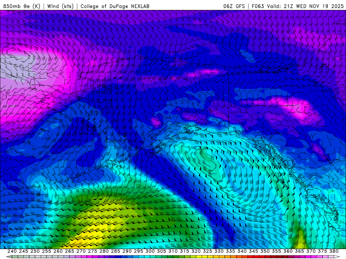The width and height of the screenshot is (346, 259).
Task: Pick the 335 legend number
Action: [231, 251]
